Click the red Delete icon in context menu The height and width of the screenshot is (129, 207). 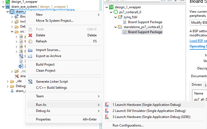click(30, 35)
